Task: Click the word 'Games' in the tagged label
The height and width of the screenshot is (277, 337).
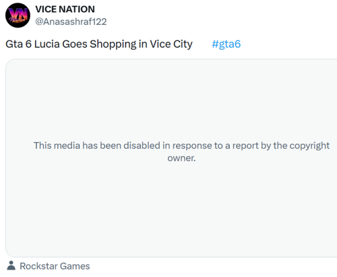Action: click(75, 266)
